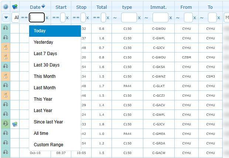The width and height of the screenshot is (229, 158).
Task: Click the Start filter input field
Action: coord(63,17)
